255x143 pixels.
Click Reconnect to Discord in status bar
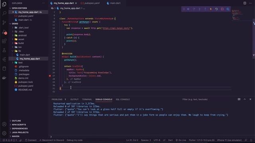[52, 140]
